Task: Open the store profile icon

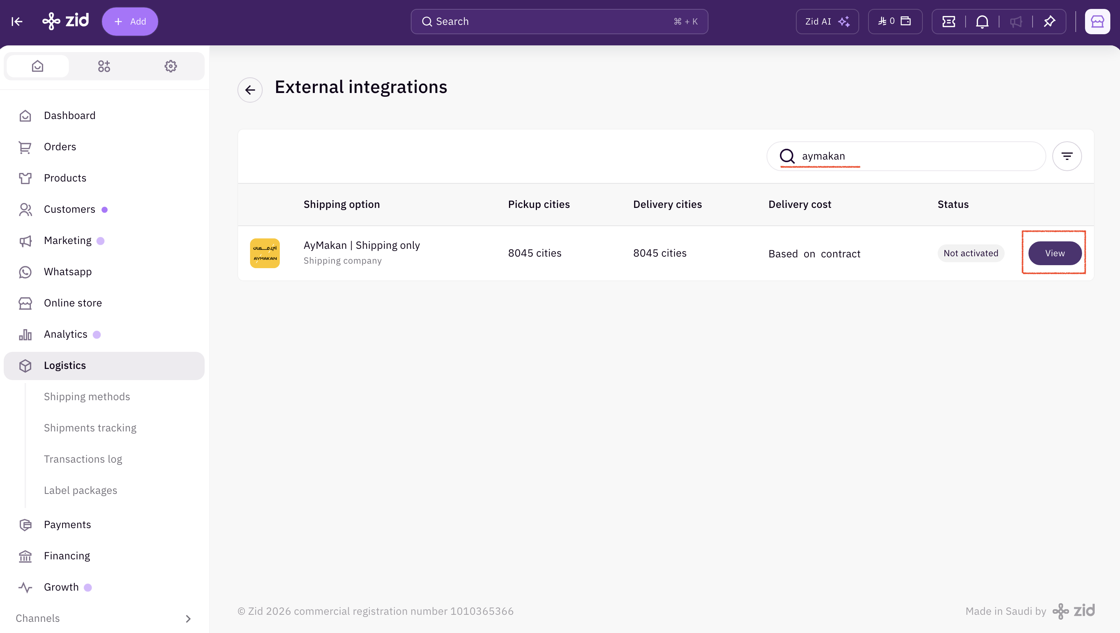Action: (x=1097, y=21)
